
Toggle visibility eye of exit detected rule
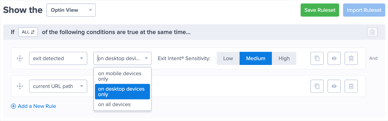click(334, 58)
